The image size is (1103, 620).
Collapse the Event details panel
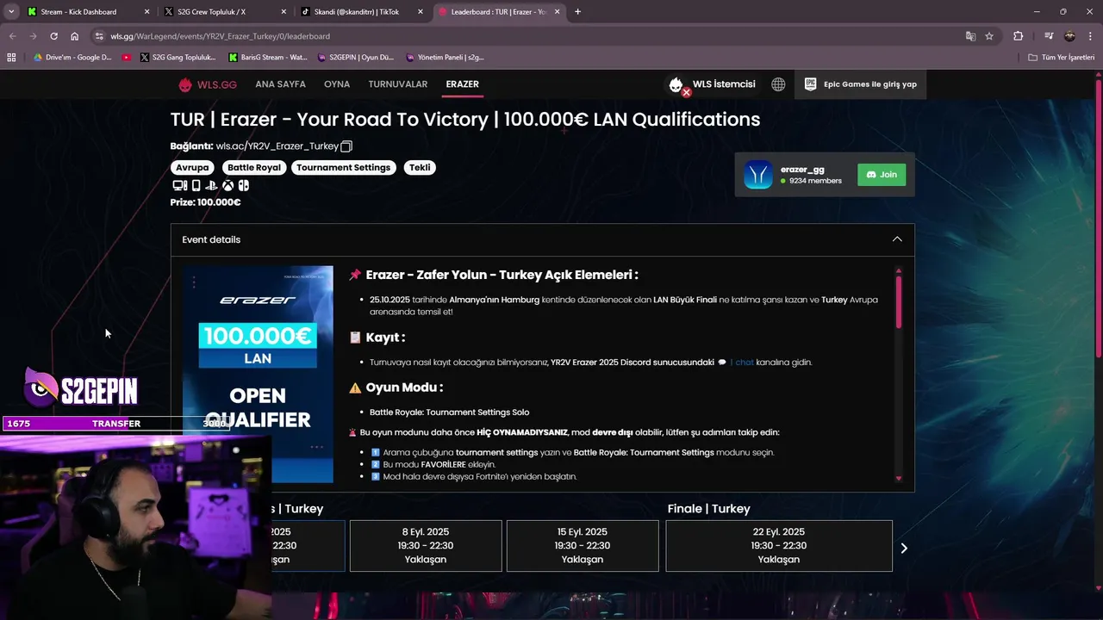click(x=897, y=239)
